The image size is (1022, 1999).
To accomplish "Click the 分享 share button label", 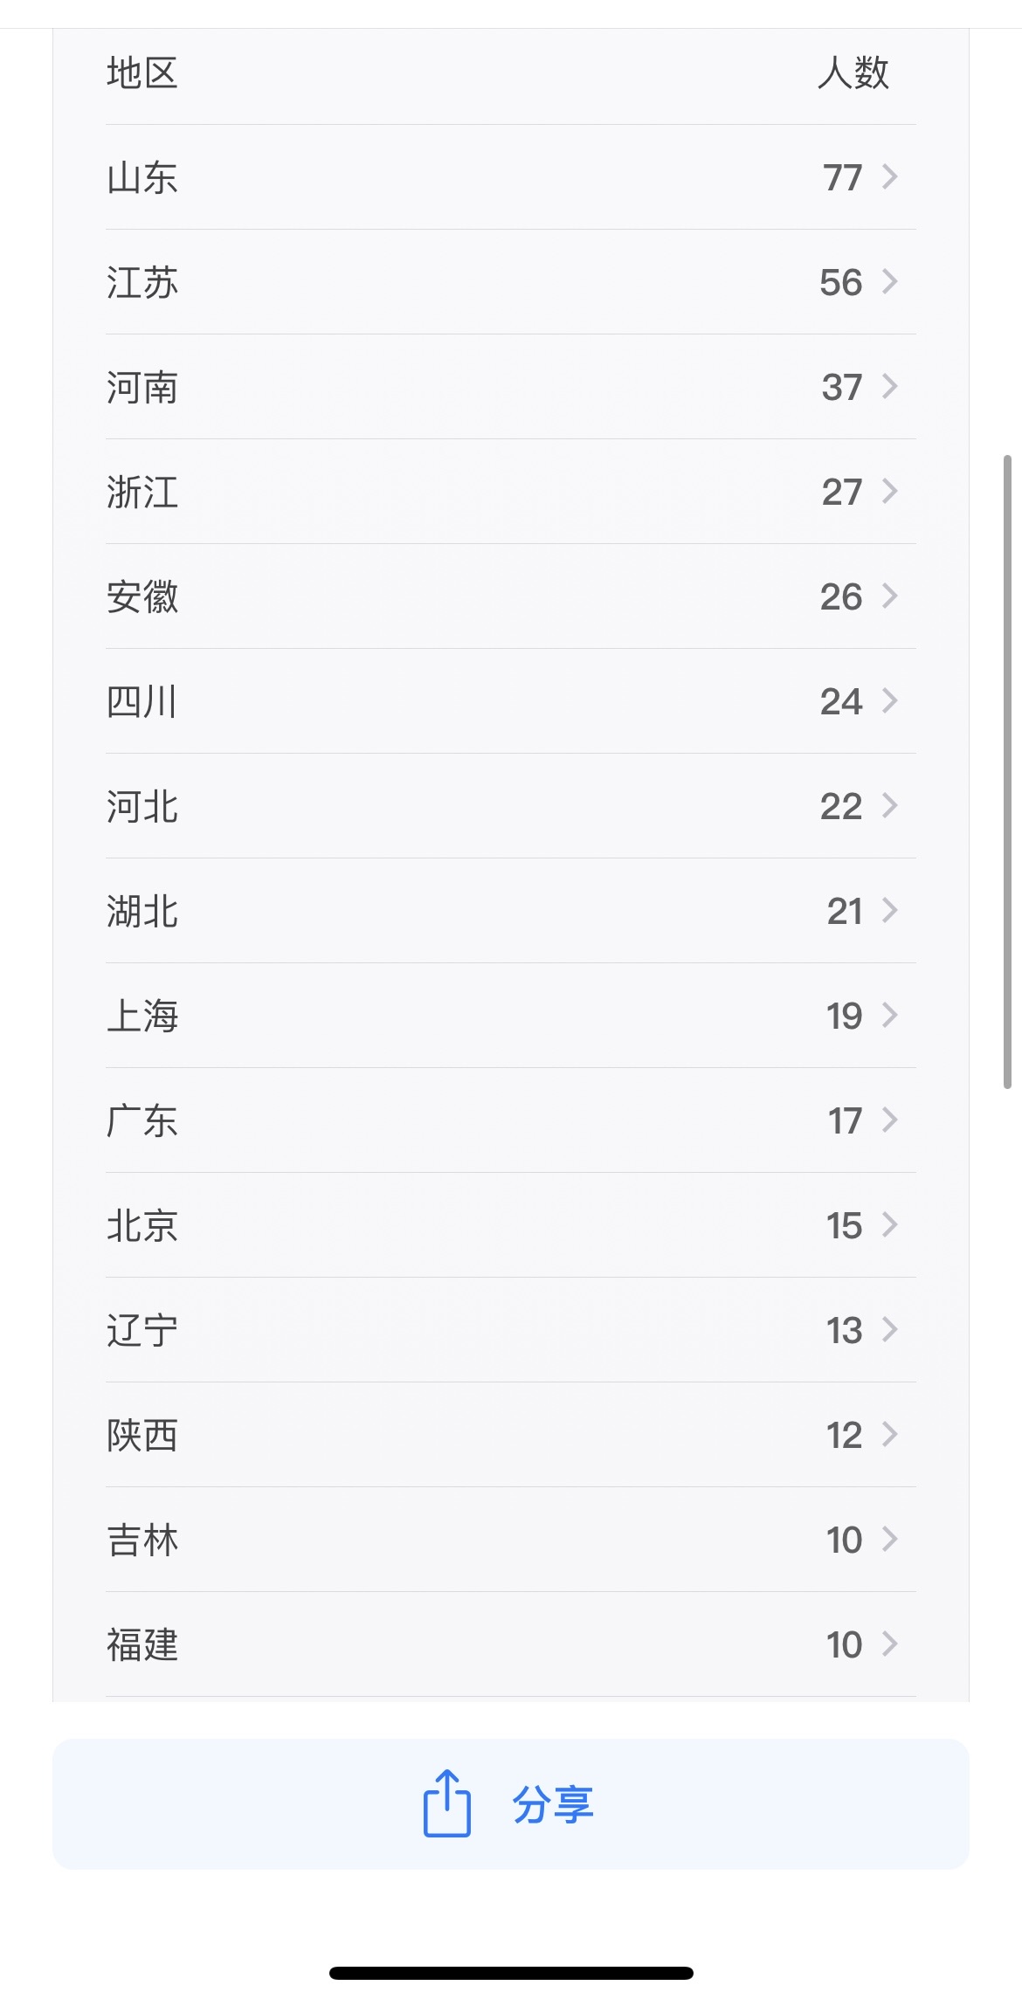I will (553, 1804).
